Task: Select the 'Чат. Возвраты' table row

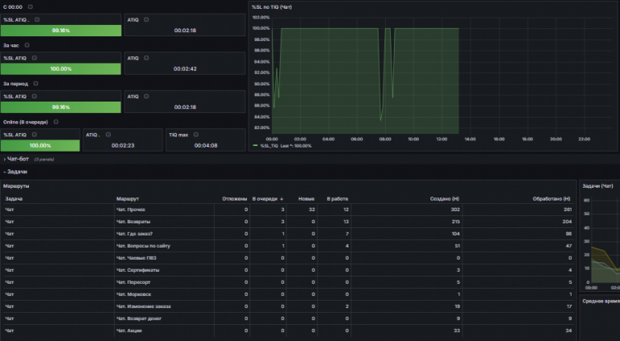Action: (x=288, y=222)
